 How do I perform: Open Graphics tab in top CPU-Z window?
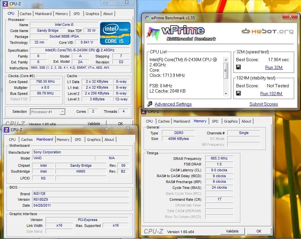92,14
